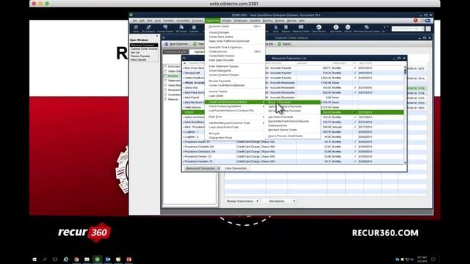The height and width of the screenshot is (264, 470).
Task: Open the Merchant Service Center toolbar icon
Action: (366, 29)
